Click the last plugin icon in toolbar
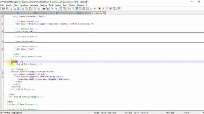This screenshot has height=114, width=204. tap(119, 9)
